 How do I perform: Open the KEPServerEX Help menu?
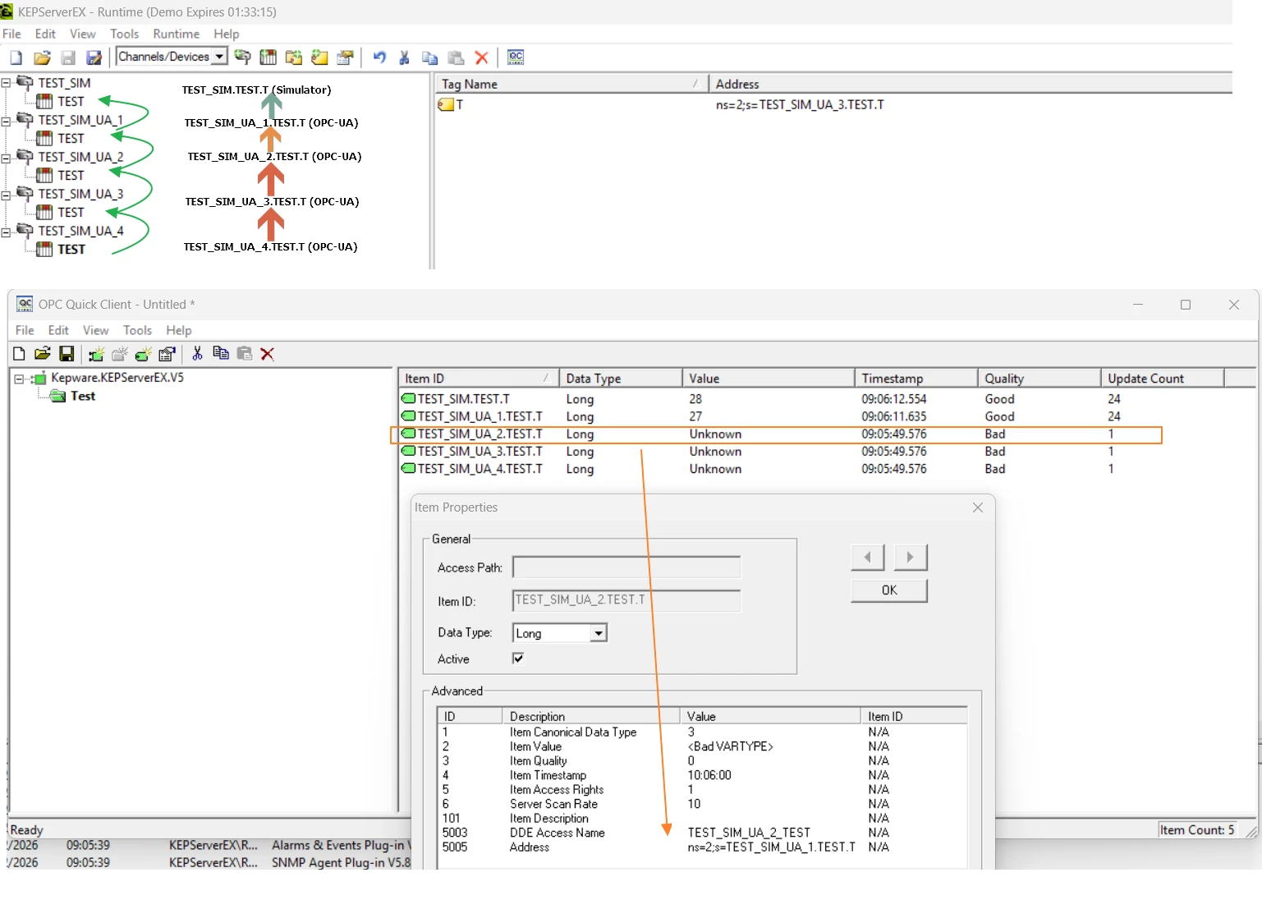point(227,34)
